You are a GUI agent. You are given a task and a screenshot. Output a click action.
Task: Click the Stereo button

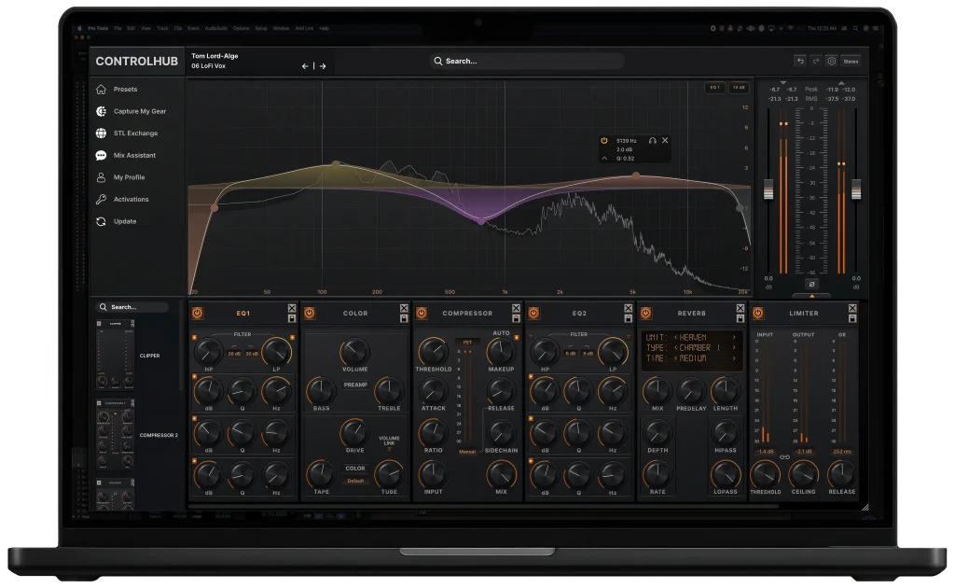click(851, 61)
